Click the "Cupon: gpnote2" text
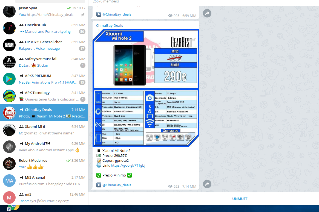 click(x=116, y=160)
